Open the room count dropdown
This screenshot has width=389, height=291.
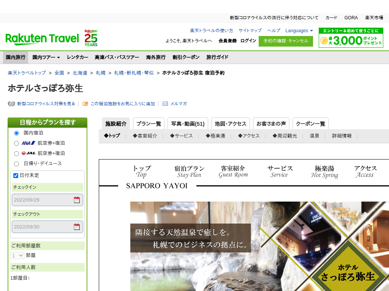(17, 255)
